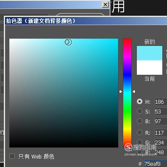
Task: Click inside the large saturation-brightness color field
Action: click(x=64, y=93)
